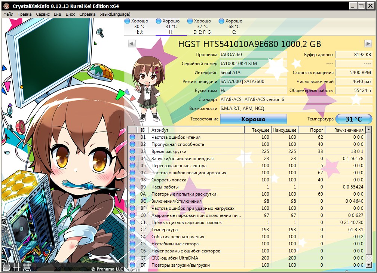
Task: Click the status orb for CRC-ошибки UltraDMA
Action: coord(132,258)
